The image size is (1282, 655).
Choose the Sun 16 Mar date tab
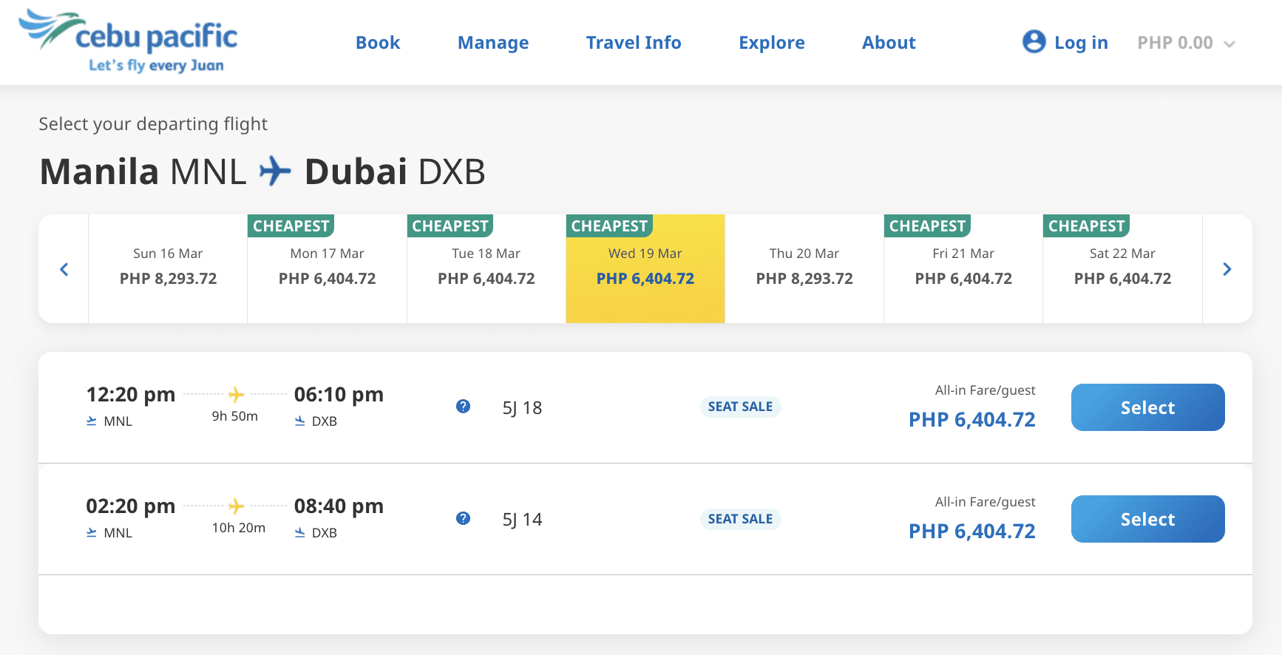tap(168, 269)
